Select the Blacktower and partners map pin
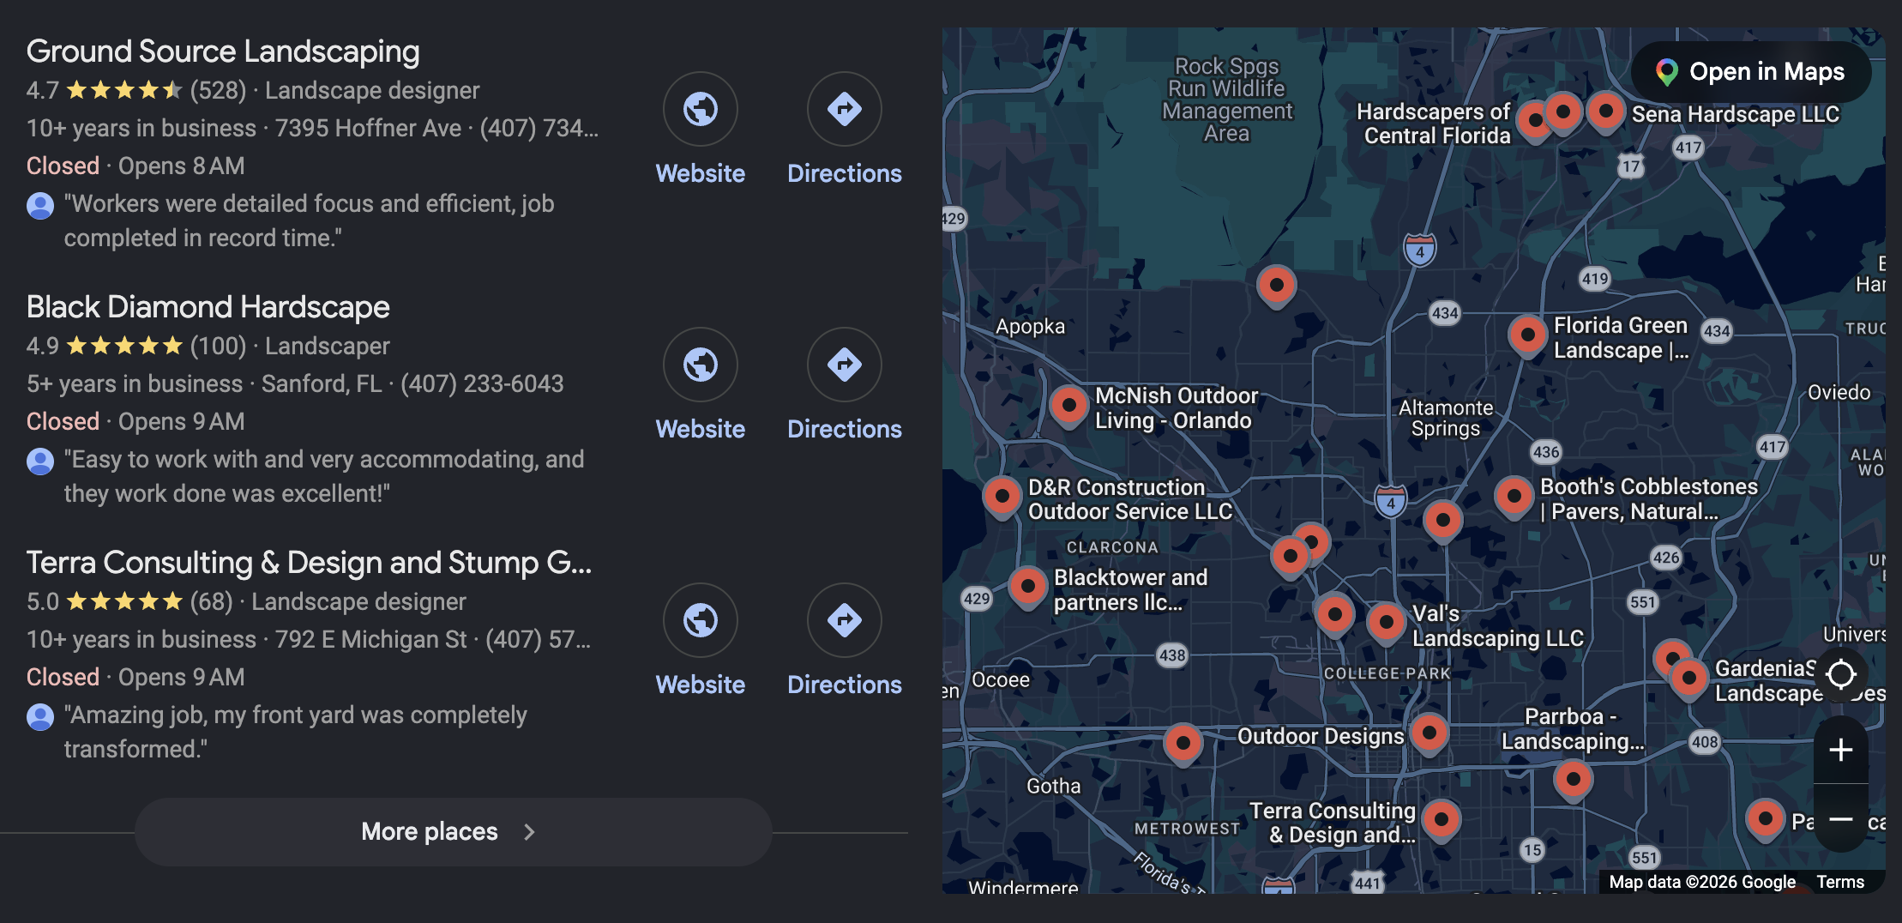 [1027, 588]
